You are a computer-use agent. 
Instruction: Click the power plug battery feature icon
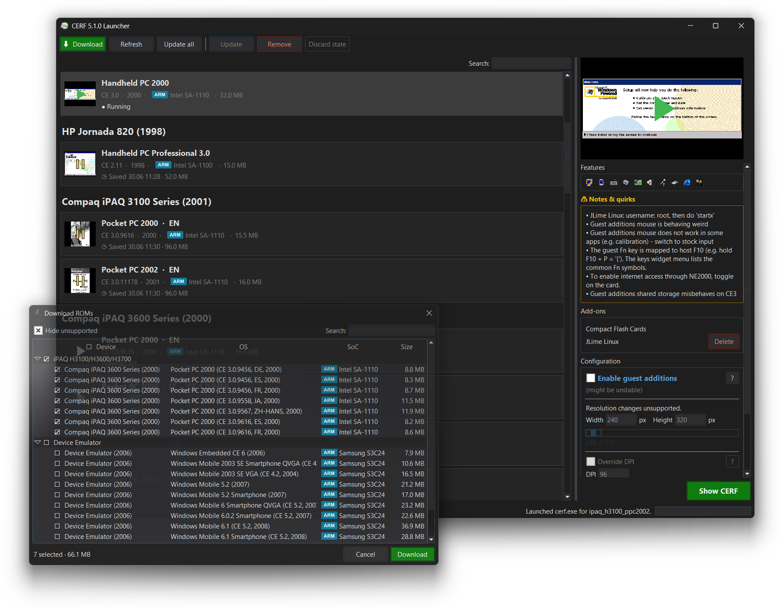[x=699, y=182]
